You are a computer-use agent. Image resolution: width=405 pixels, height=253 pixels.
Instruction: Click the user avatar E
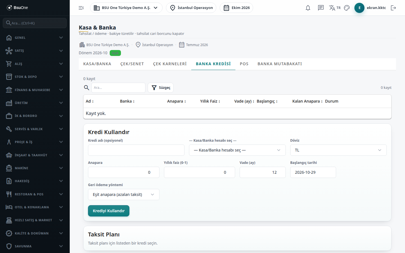[x=359, y=8]
